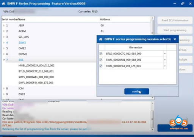Expand the EKPM2 module row
The width and height of the screenshot is (194, 137).
click(x=4, y=54)
